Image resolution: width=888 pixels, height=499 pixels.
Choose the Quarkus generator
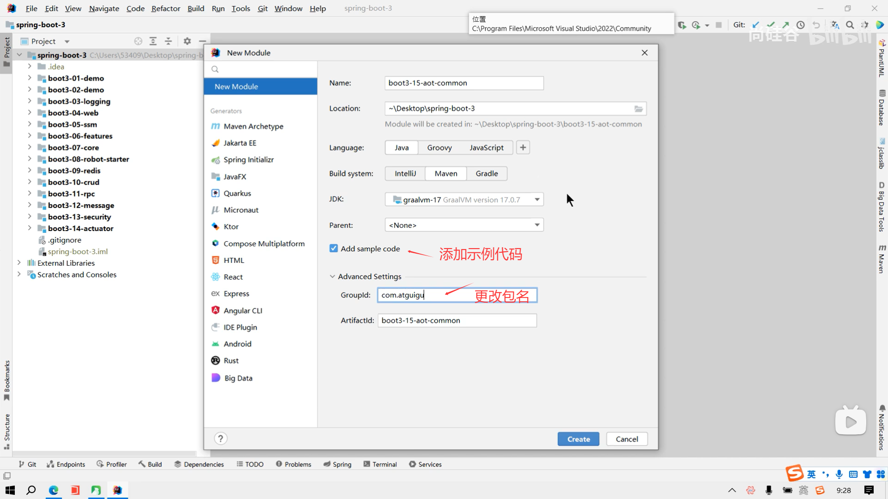(x=237, y=193)
